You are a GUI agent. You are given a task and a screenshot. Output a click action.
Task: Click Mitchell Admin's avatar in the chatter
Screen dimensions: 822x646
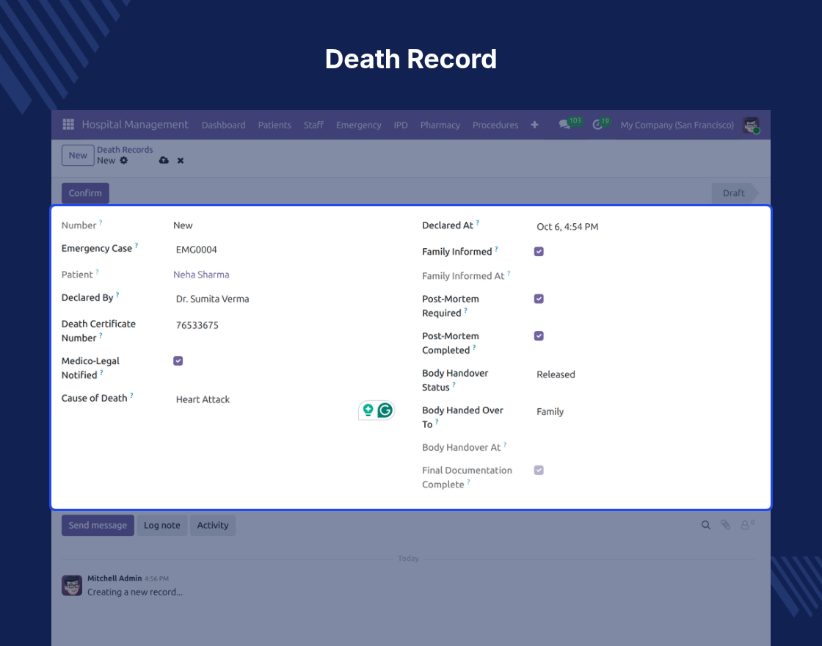click(72, 585)
